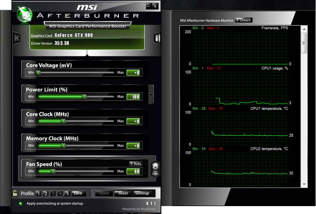Image resolution: width=316 pixels, height=214 pixels.
Task: Minimize the Afterburner window
Action: tap(148, 6)
